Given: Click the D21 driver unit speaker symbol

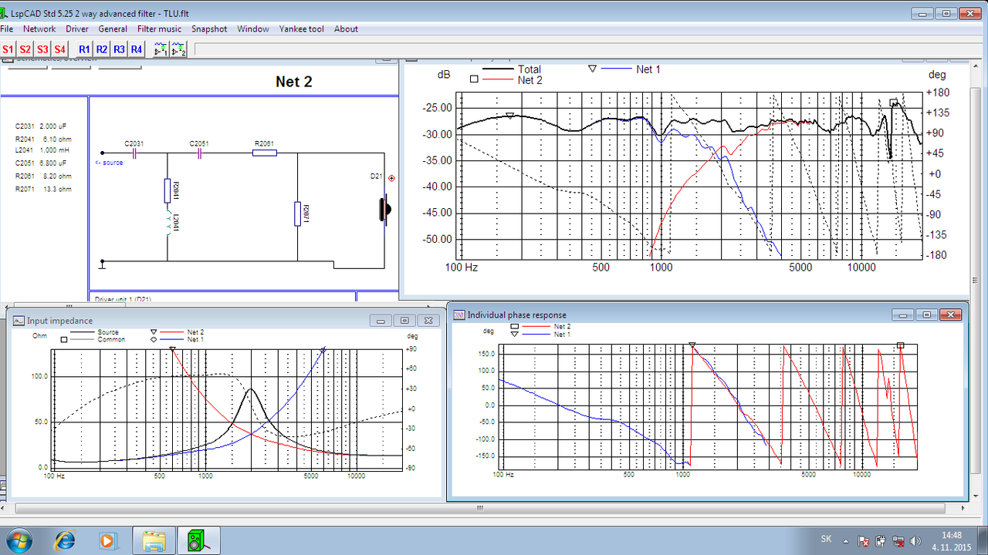Looking at the screenshot, I should [384, 208].
